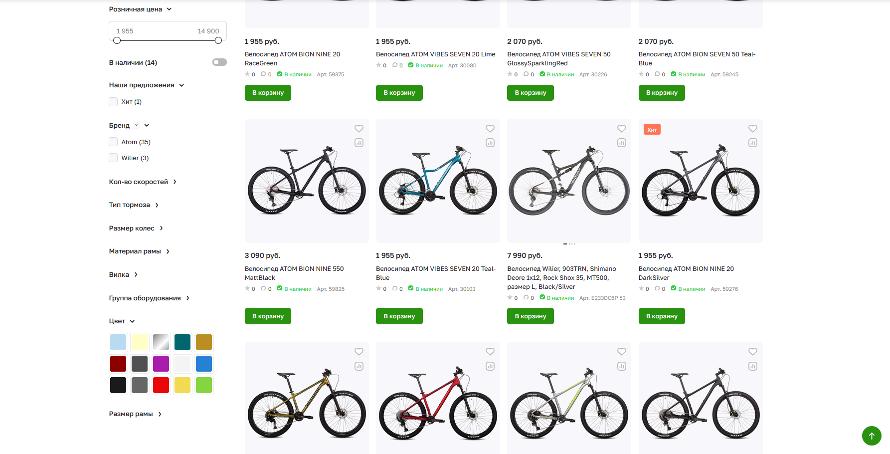
Task: Favorite the Wilier 903TRN bike with heart icon
Action: pyautogui.click(x=621, y=129)
